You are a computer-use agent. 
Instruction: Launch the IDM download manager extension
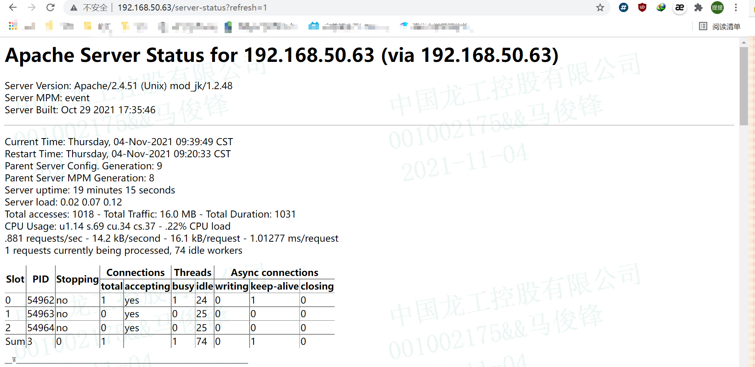pos(661,7)
